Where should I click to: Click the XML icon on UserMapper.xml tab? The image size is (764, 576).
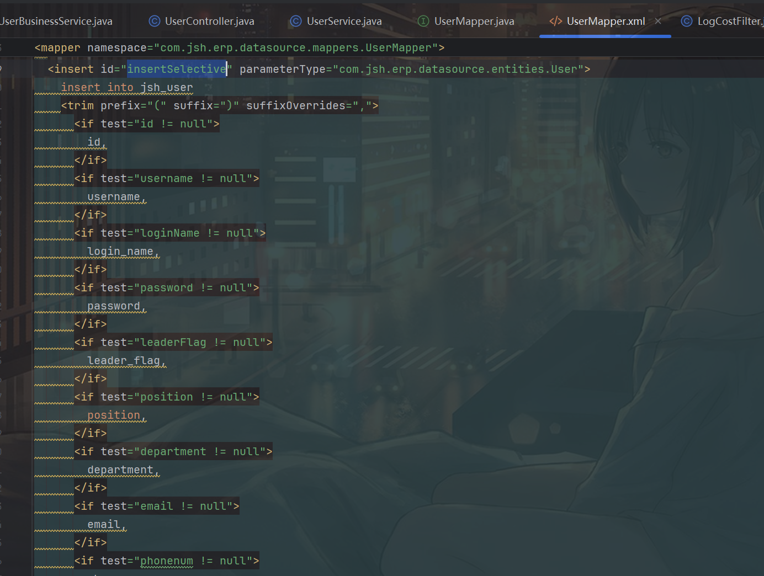tap(555, 21)
